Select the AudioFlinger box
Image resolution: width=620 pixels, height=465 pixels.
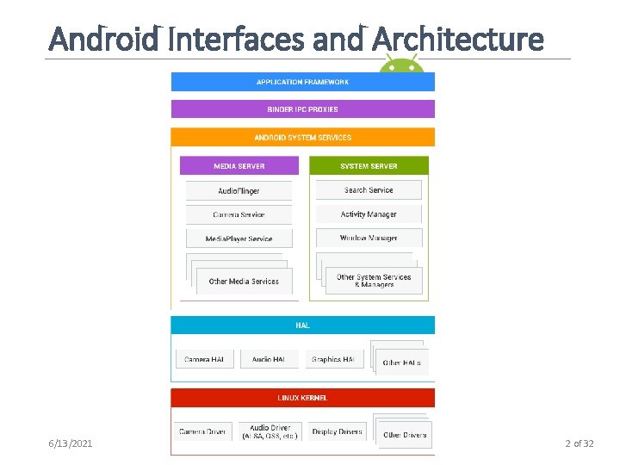(239, 190)
